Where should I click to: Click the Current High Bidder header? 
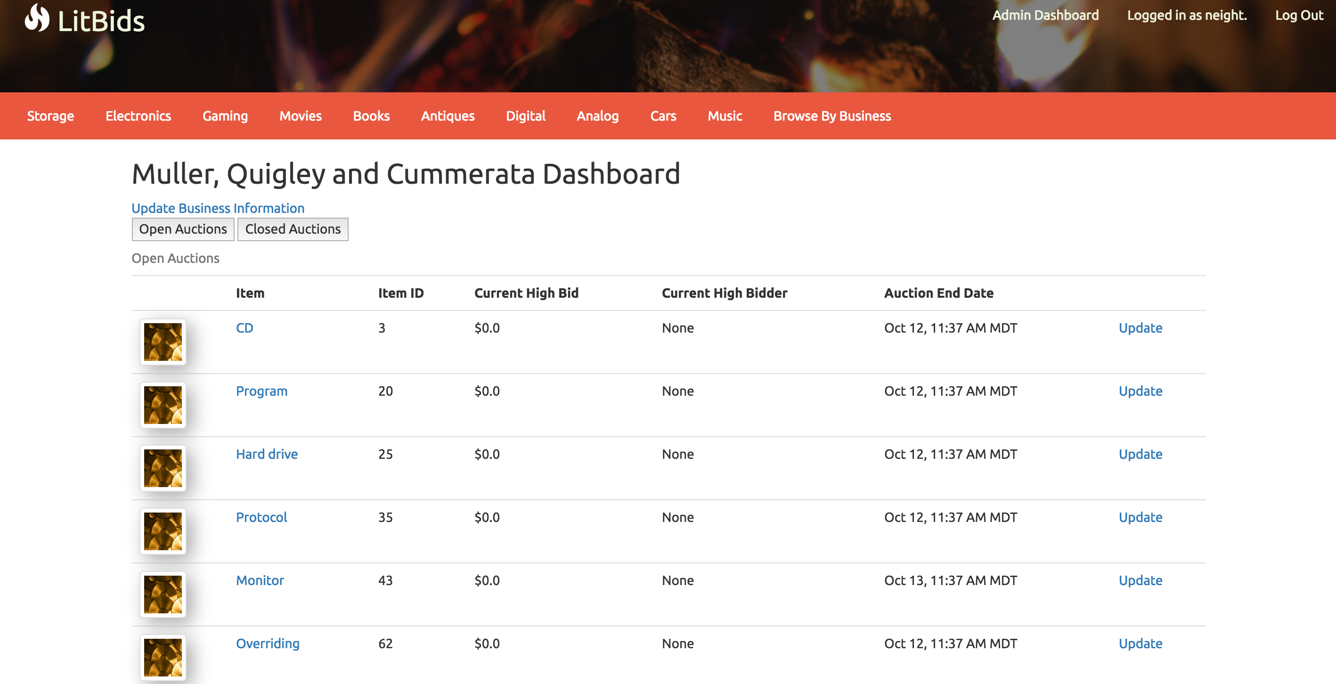pyautogui.click(x=724, y=293)
